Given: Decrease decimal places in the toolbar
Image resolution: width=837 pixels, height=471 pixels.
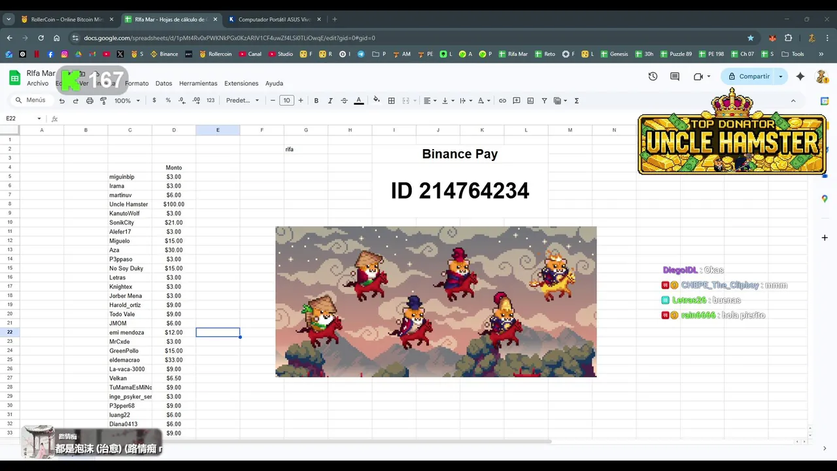Looking at the screenshot, I should click(182, 101).
